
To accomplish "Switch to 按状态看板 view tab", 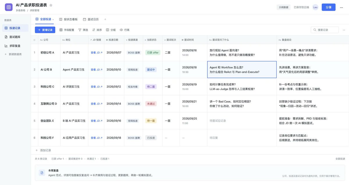I will click(68, 19).
